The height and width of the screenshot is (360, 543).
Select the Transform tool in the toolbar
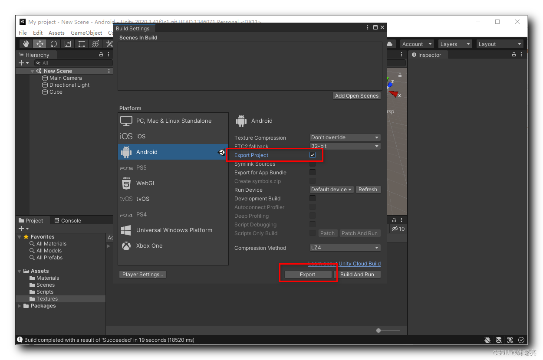click(x=95, y=44)
